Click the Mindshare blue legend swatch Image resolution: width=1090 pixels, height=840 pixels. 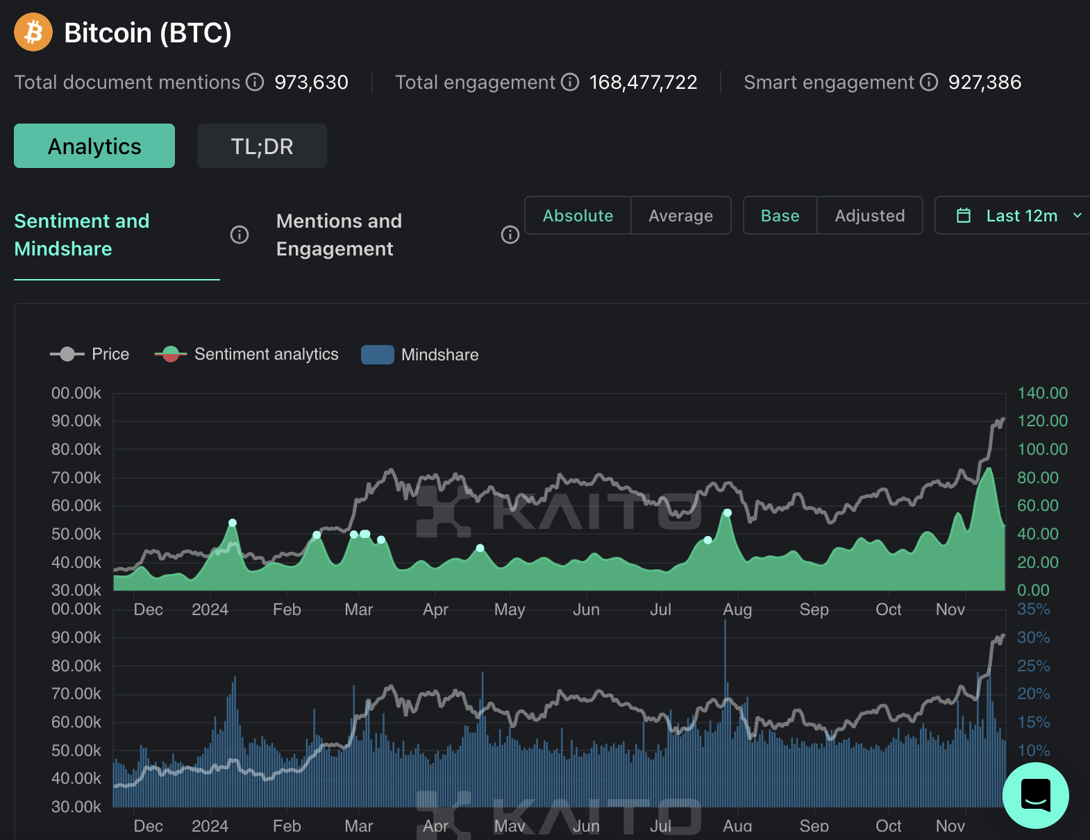378,355
